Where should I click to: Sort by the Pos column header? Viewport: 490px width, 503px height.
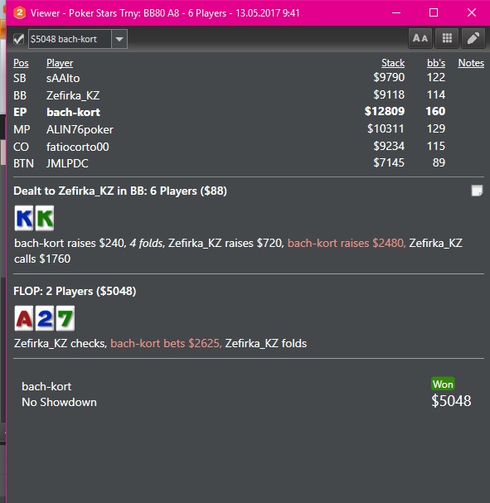click(21, 63)
